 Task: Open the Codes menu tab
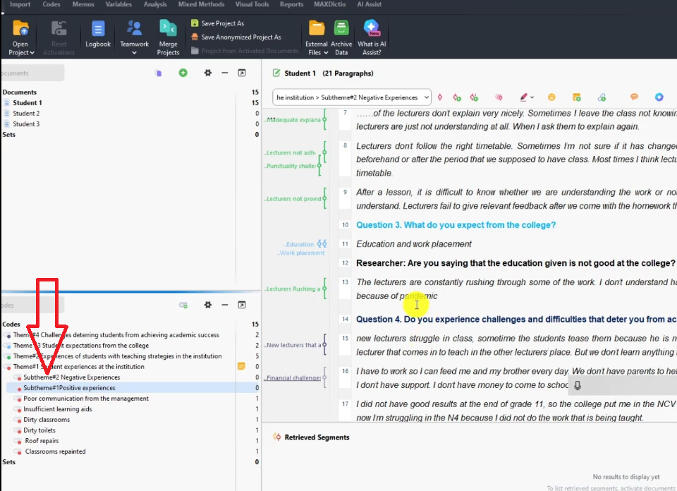pos(51,4)
